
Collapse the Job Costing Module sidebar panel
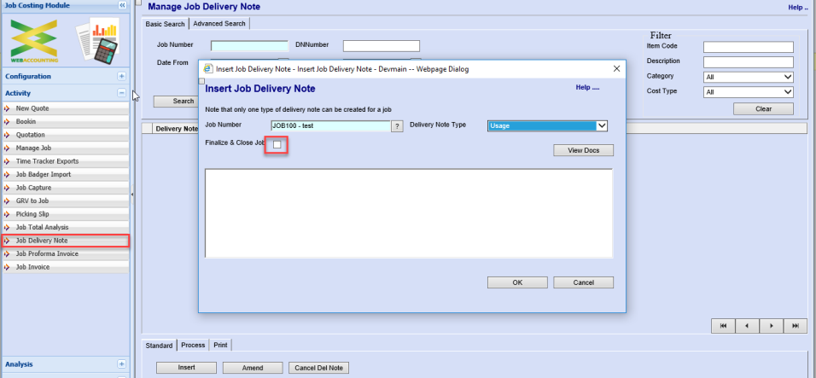[x=122, y=5]
